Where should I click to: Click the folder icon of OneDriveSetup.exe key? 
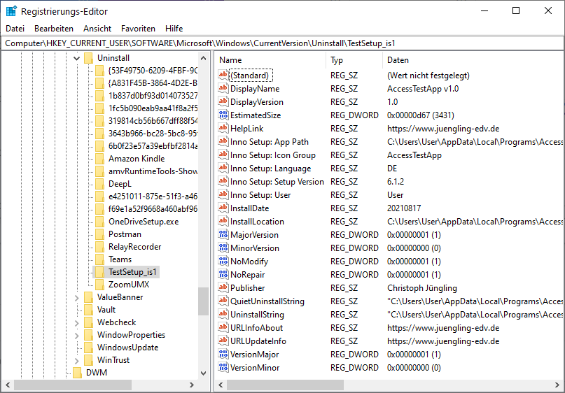pyautogui.click(x=100, y=222)
